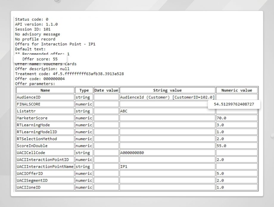Click the Numeric value column header

point(237,90)
